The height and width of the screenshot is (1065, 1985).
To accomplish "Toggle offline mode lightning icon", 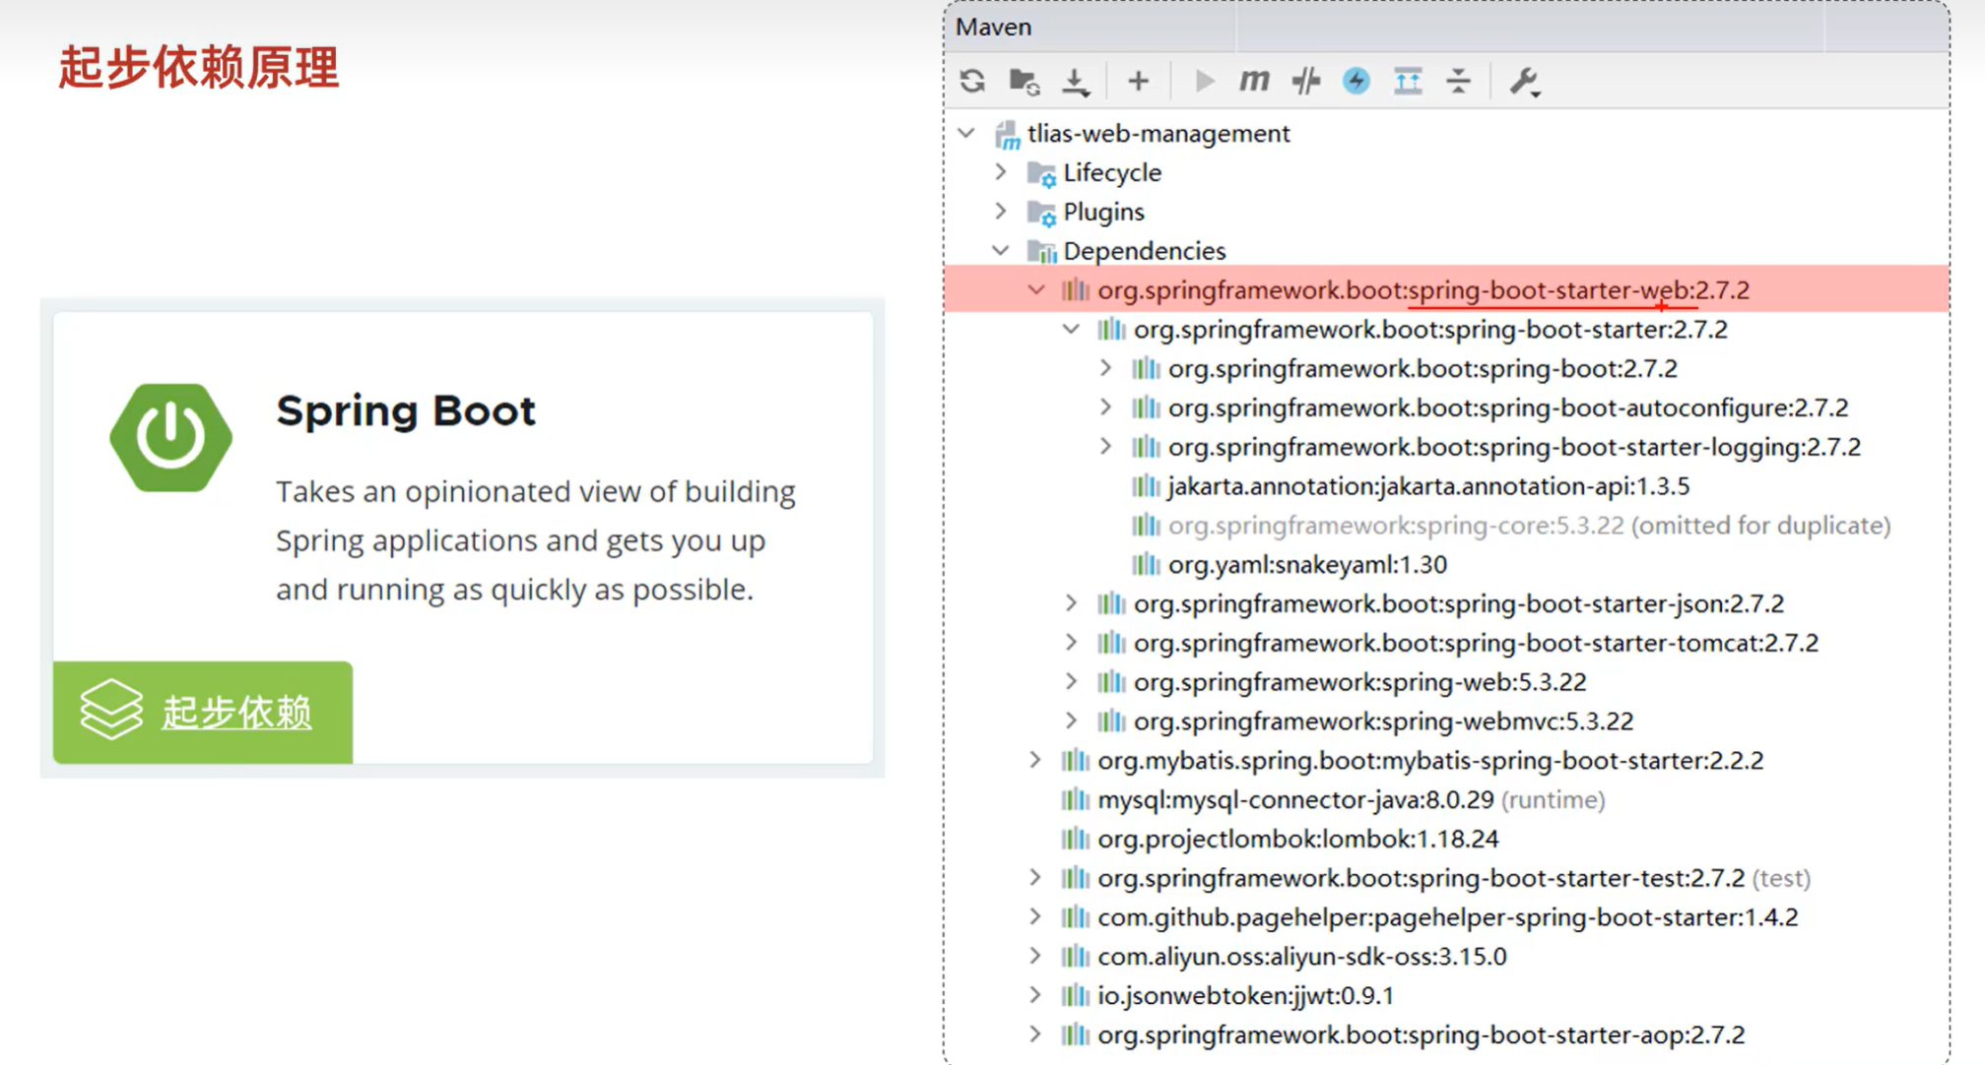I will tap(1356, 81).
